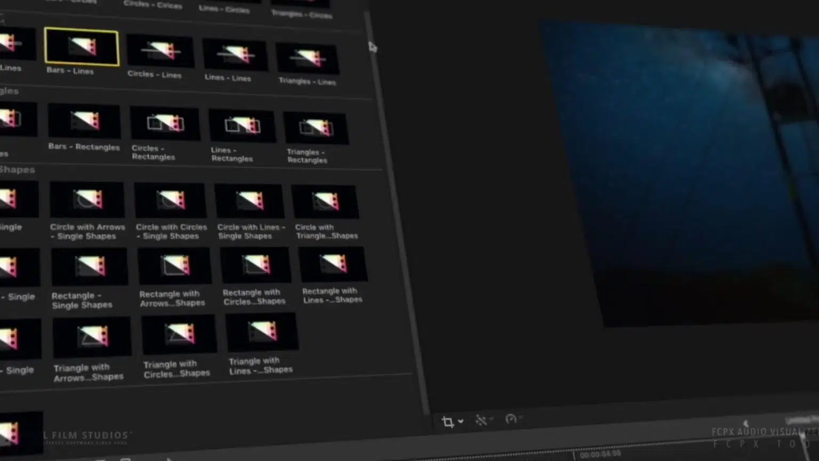
Task: Choose the Lines - Lines preset
Action: pyautogui.click(x=235, y=54)
